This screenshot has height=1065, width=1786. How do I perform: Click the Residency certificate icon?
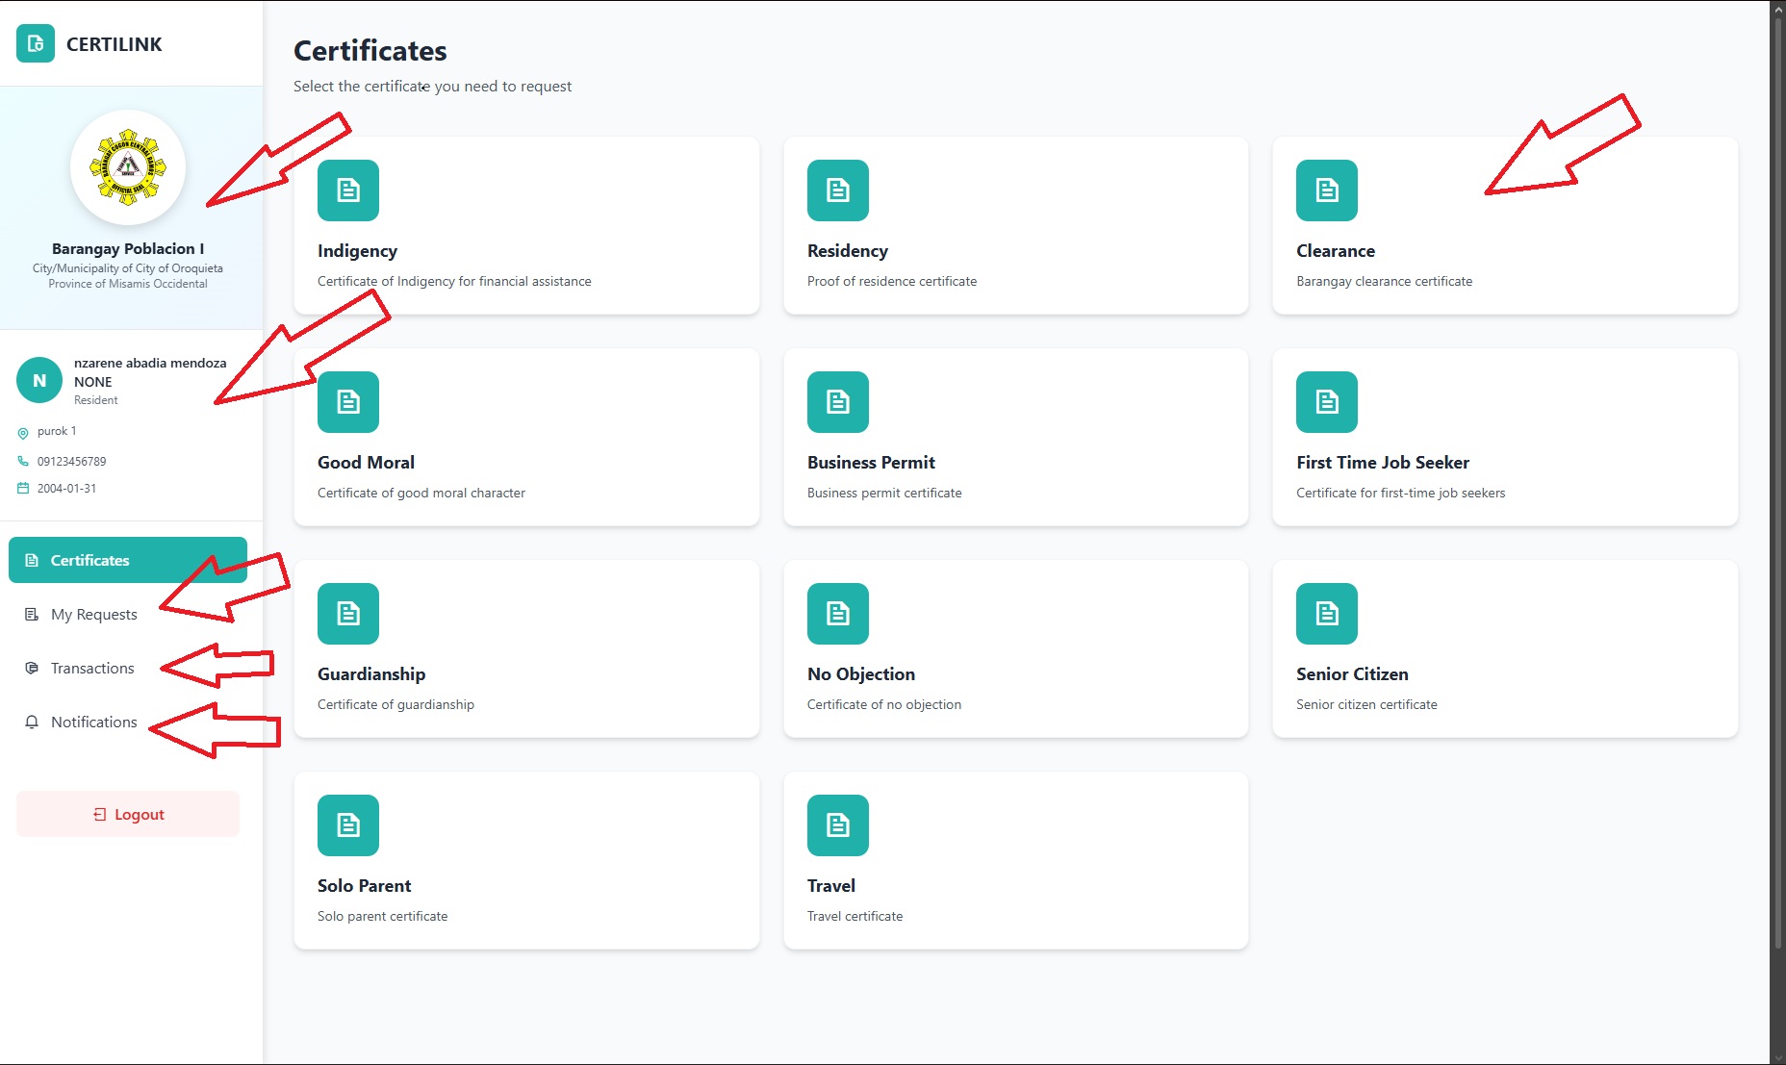point(837,190)
